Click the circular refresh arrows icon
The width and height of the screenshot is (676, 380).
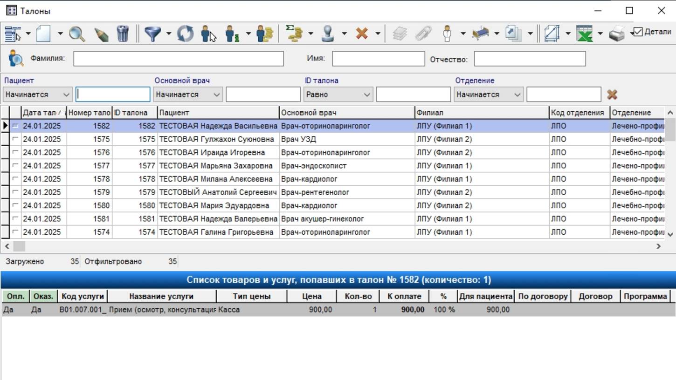(x=185, y=34)
